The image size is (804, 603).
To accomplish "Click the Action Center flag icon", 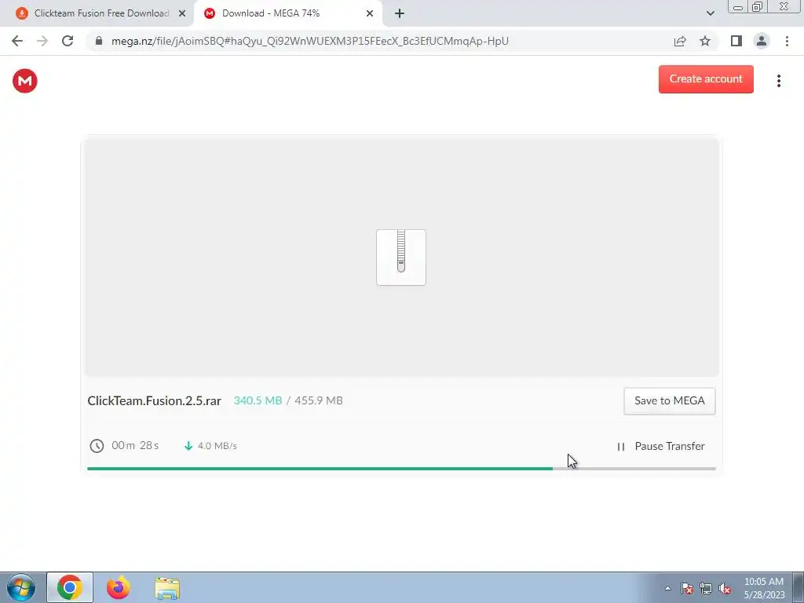I will [687, 589].
